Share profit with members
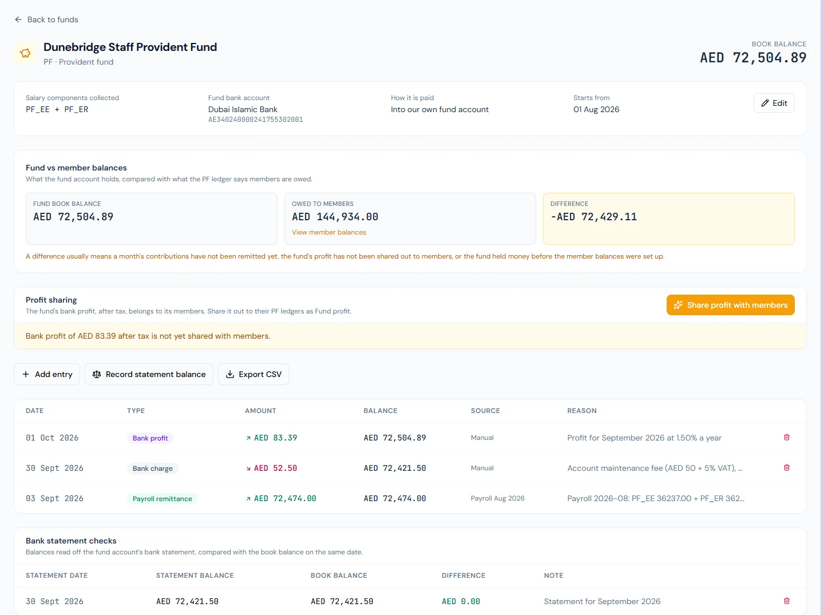824x615 pixels. click(x=731, y=305)
